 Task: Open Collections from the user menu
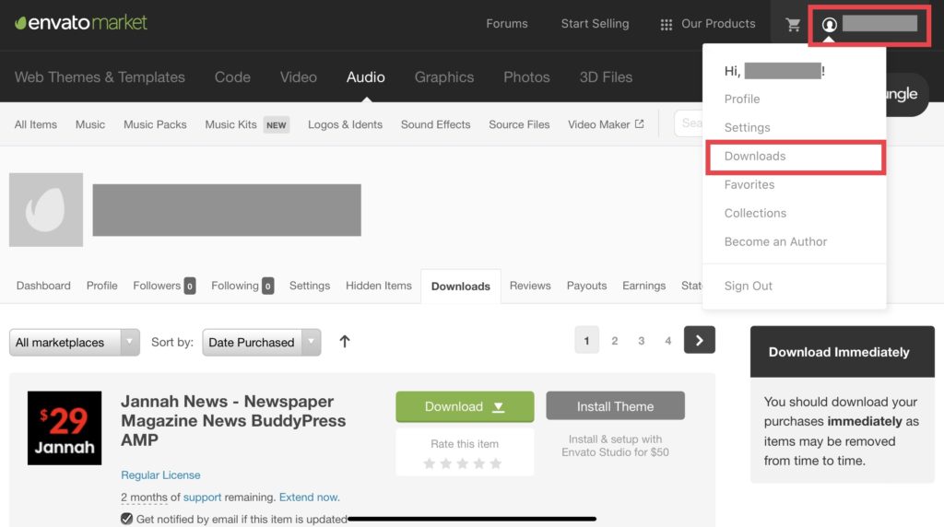[755, 213]
